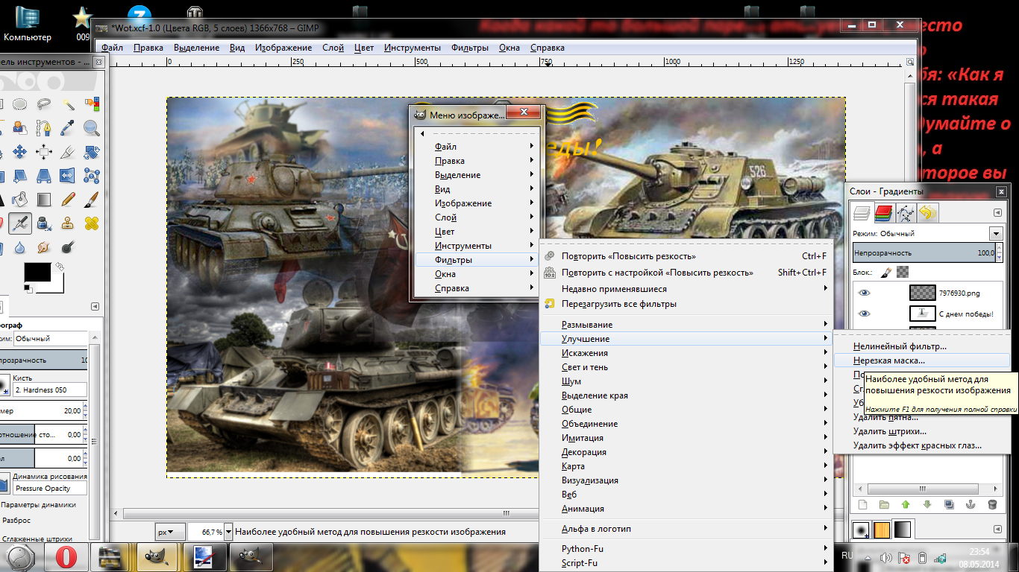Image resolution: width=1019 pixels, height=572 pixels.
Task: Open the layer mode dropdown 'Обычный'
Action: click(996, 234)
